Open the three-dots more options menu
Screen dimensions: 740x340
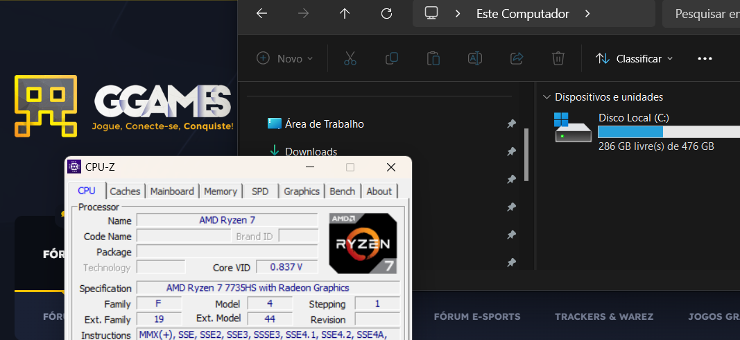point(705,59)
